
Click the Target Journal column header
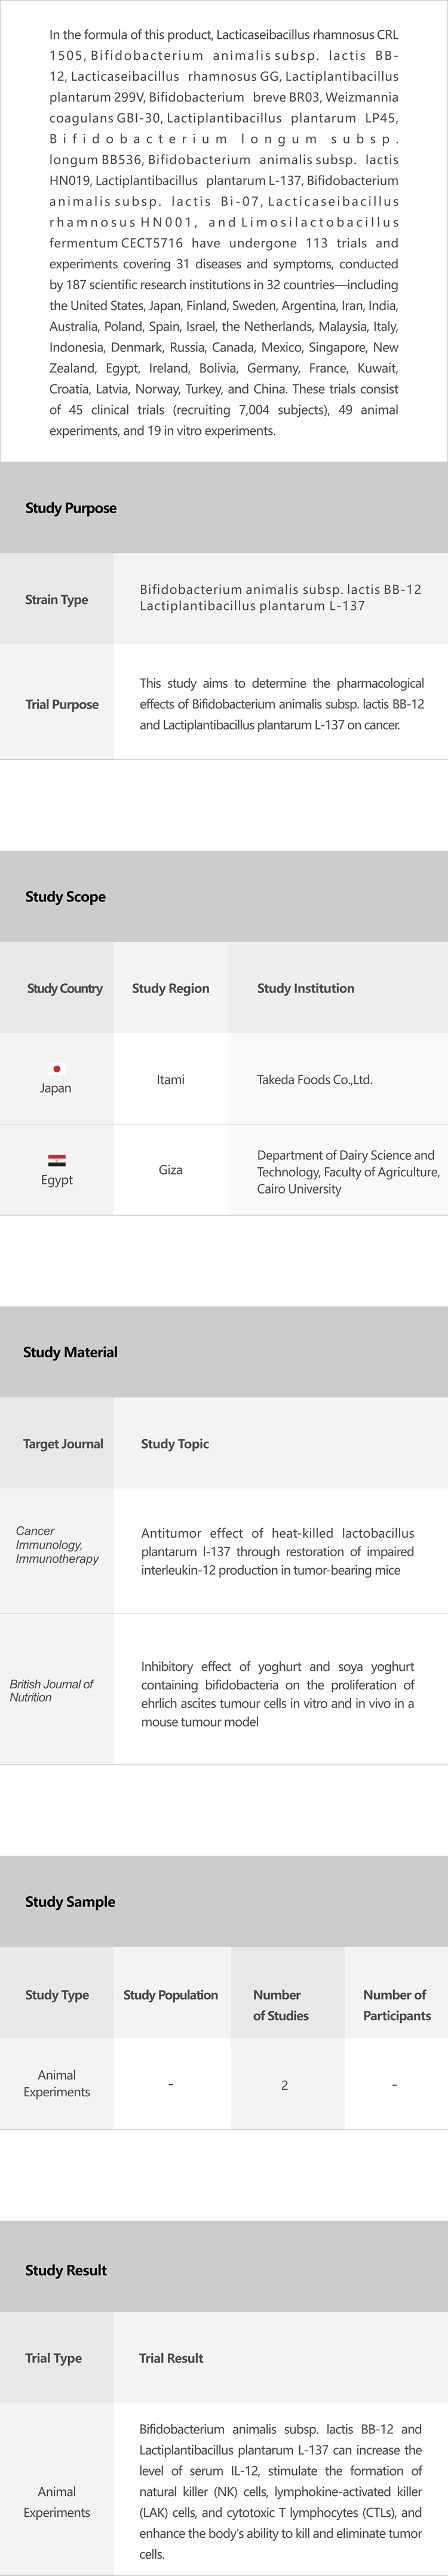coord(63,1443)
